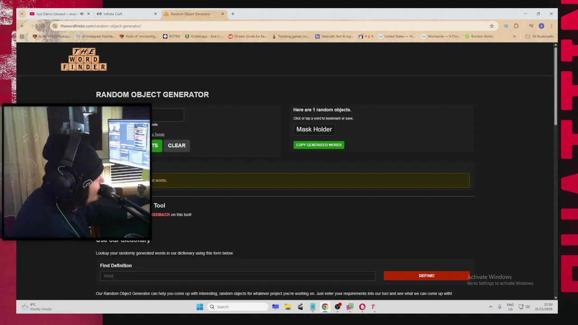This screenshot has height=325, width=578.
Task: Close the Random Object Generator tab
Action: click(223, 14)
